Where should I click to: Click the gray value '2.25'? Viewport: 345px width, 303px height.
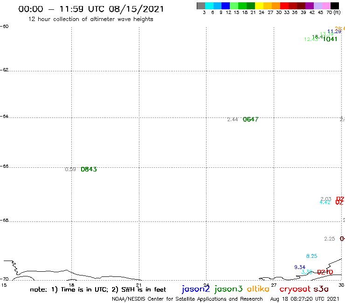[x=329, y=239]
